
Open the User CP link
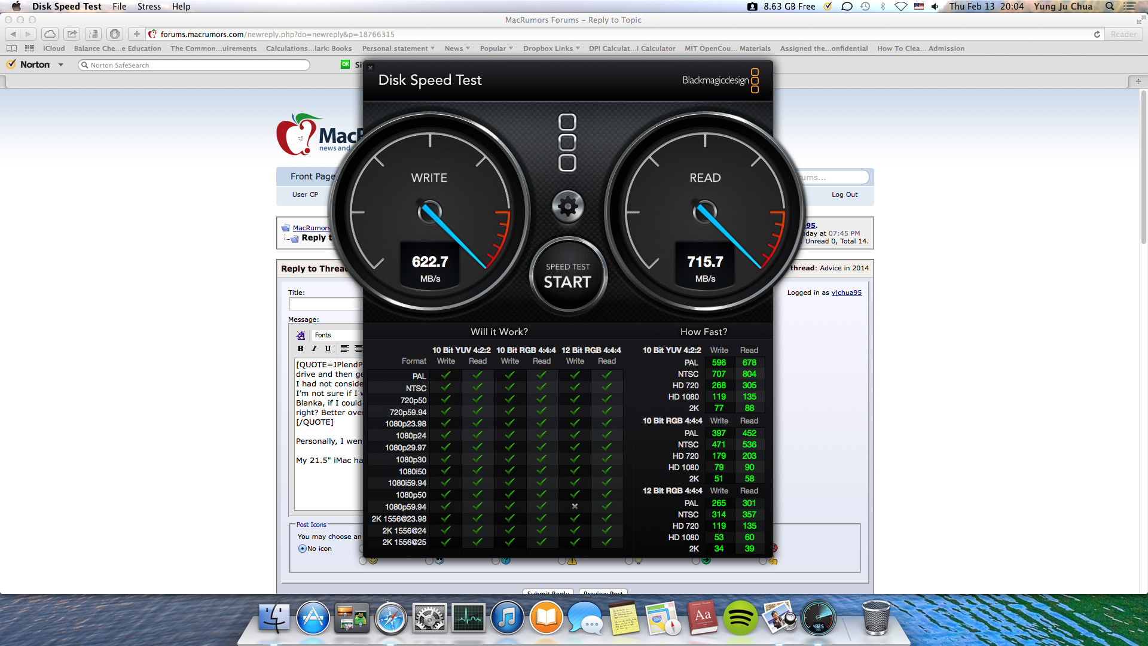(305, 194)
